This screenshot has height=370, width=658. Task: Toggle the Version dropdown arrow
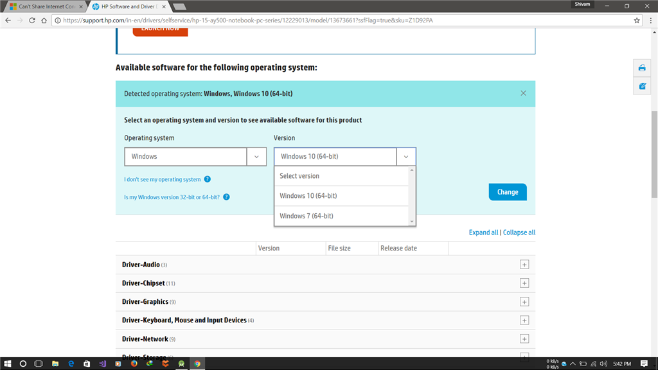(x=406, y=157)
